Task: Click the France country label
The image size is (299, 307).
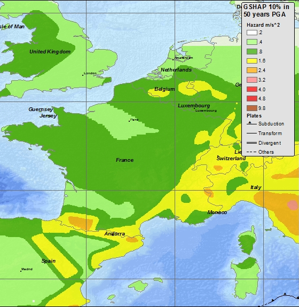Action: [125, 160]
